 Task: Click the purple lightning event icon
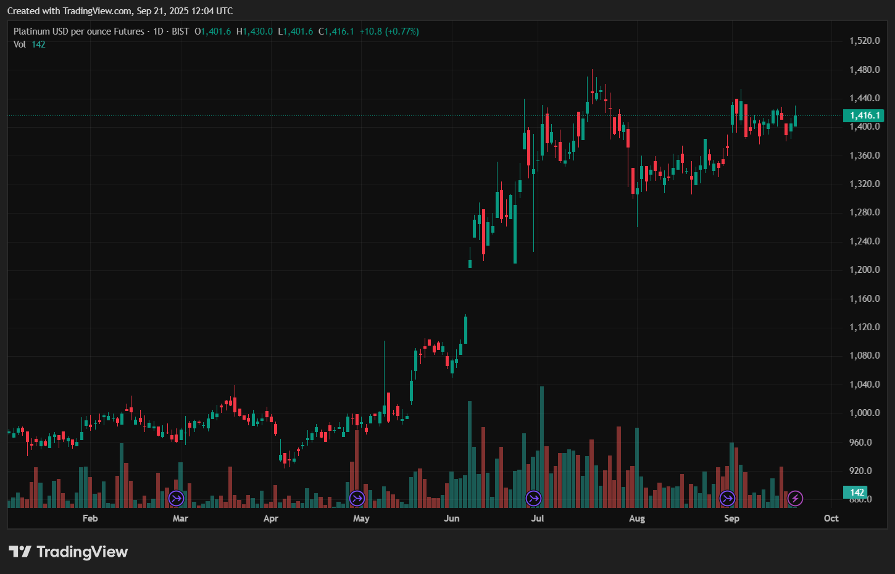click(796, 498)
